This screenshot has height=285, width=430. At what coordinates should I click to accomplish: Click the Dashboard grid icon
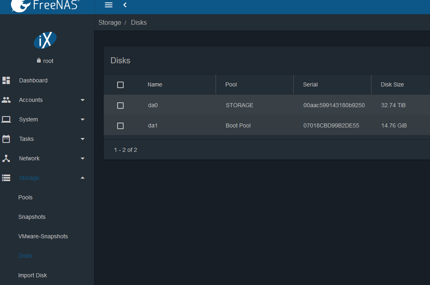click(x=6, y=80)
